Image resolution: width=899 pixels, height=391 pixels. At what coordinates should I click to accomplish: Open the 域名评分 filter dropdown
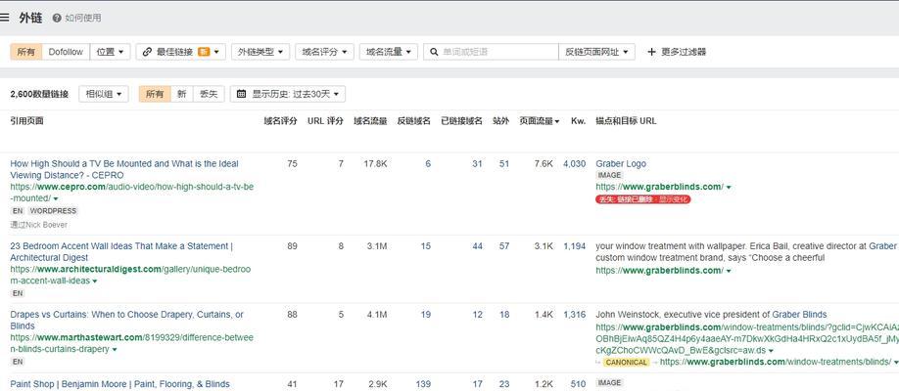324,52
